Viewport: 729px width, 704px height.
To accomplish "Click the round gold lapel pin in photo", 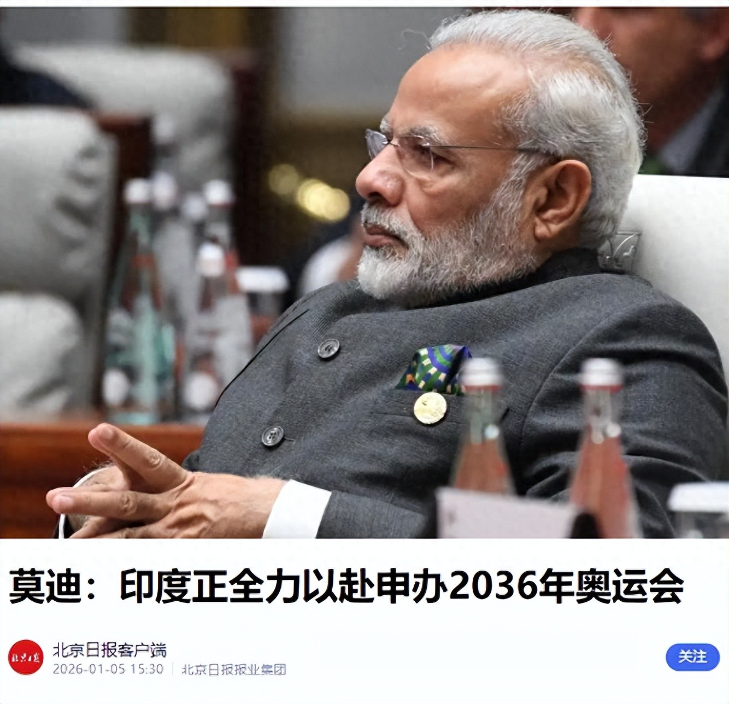I will (x=430, y=408).
